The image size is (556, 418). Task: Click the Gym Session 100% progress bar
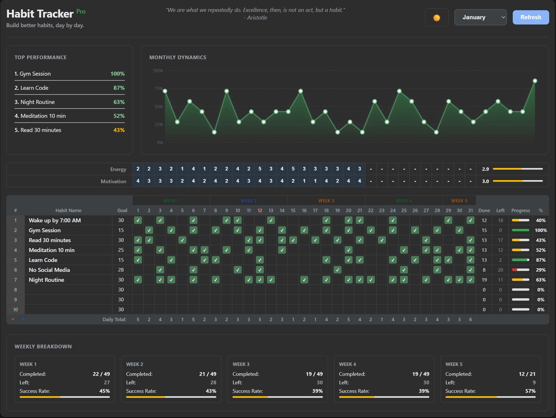point(520,230)
